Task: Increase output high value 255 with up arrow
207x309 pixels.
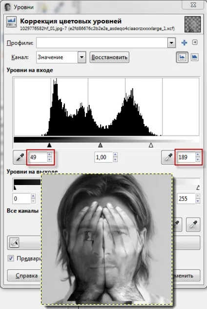Action: click(198, 196)
